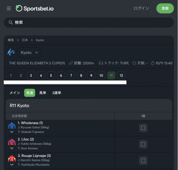The width and height of the screenshot is (178, 170).
Task: Check the 1着 box for Rouge Lignage
Action: tap(143, 160)
